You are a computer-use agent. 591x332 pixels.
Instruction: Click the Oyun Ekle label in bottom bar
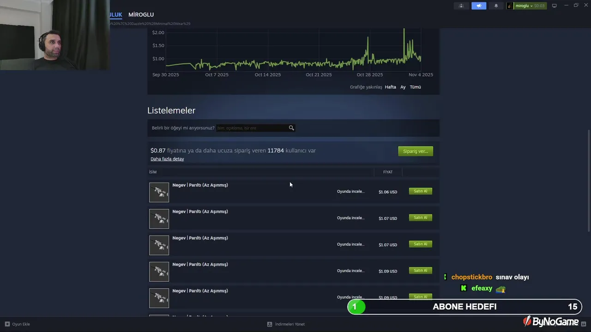click(x=21, y=324)
